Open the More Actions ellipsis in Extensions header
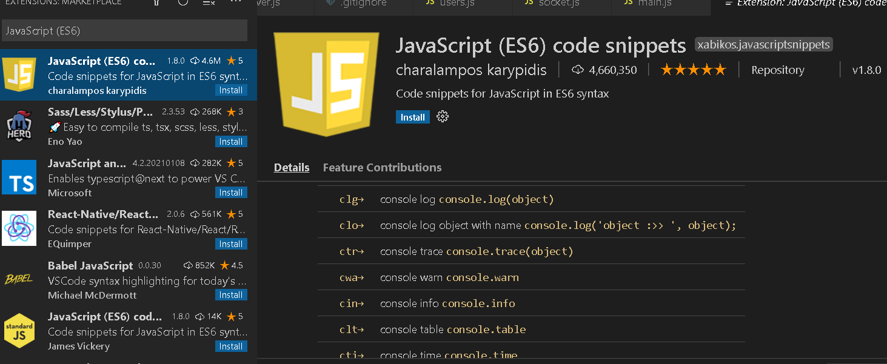This screenshot has width=887, height=364. (x=236, y=3)
